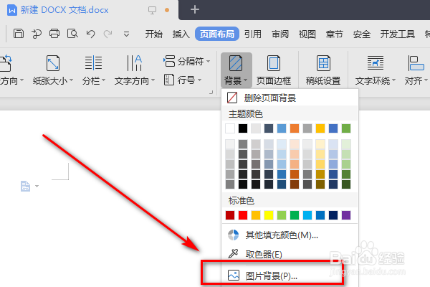430x287 pixels.
Task: Click the 稿纸设置 button
Action: (323, 70)
